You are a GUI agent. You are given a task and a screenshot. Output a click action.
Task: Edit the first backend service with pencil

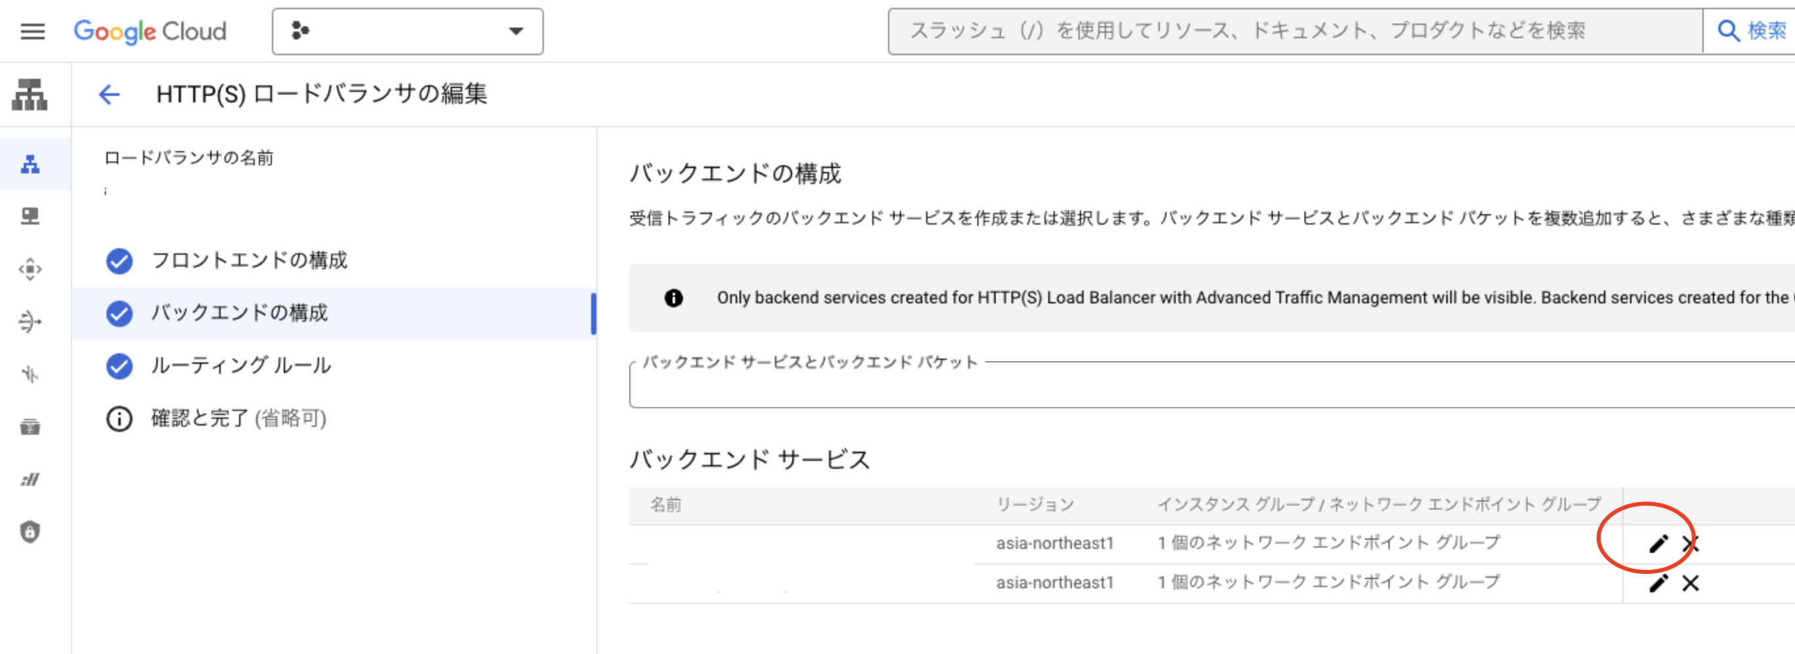coord(1658,543)
